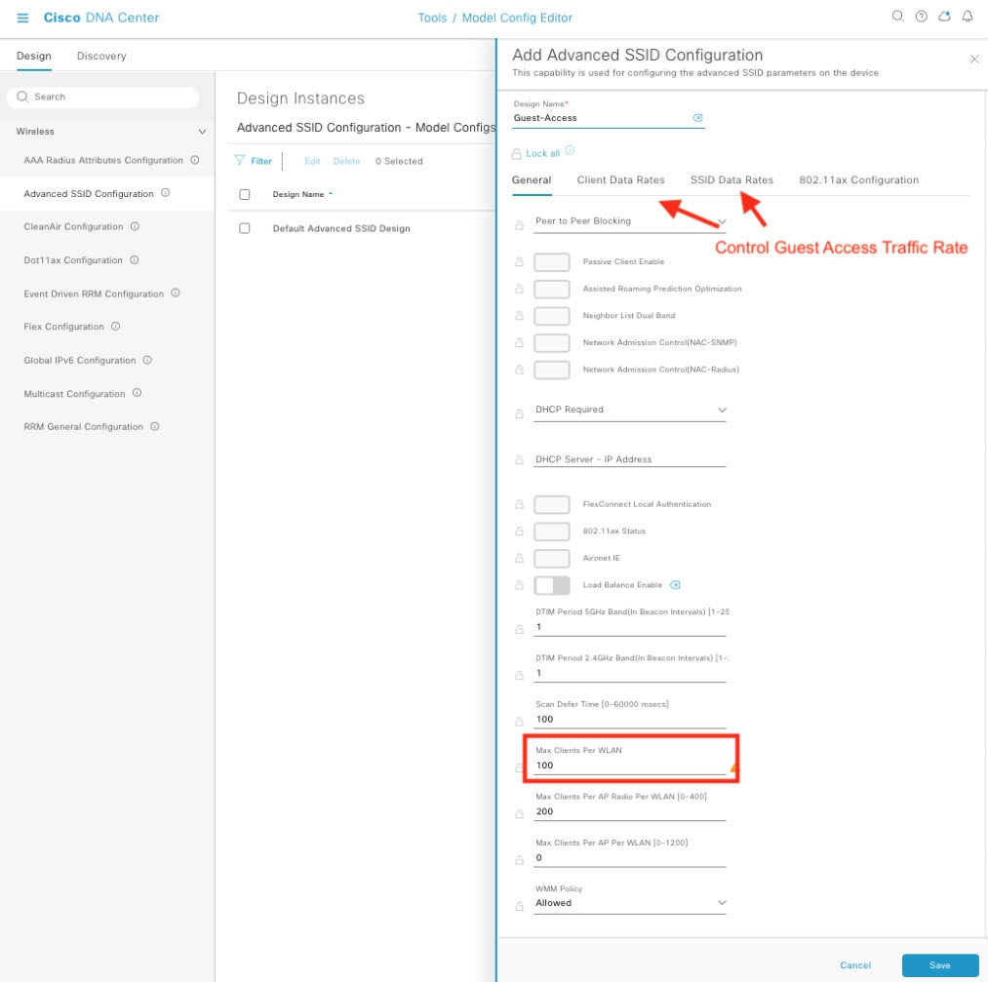
Task: Click the Max Clients Per WLAN input field
Action: point(629,766)
